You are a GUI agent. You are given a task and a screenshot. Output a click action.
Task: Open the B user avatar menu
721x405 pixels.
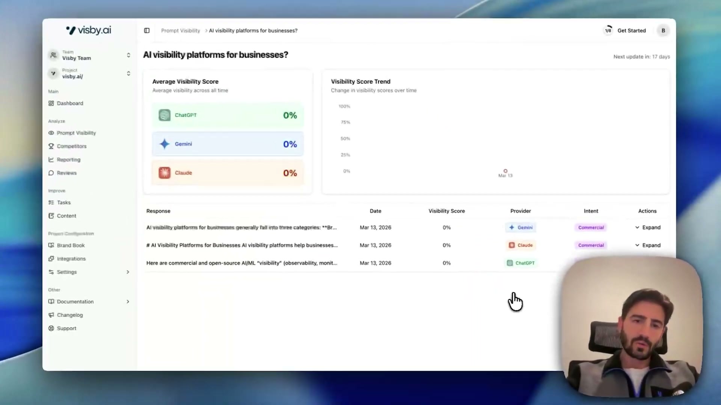(663, 31)
